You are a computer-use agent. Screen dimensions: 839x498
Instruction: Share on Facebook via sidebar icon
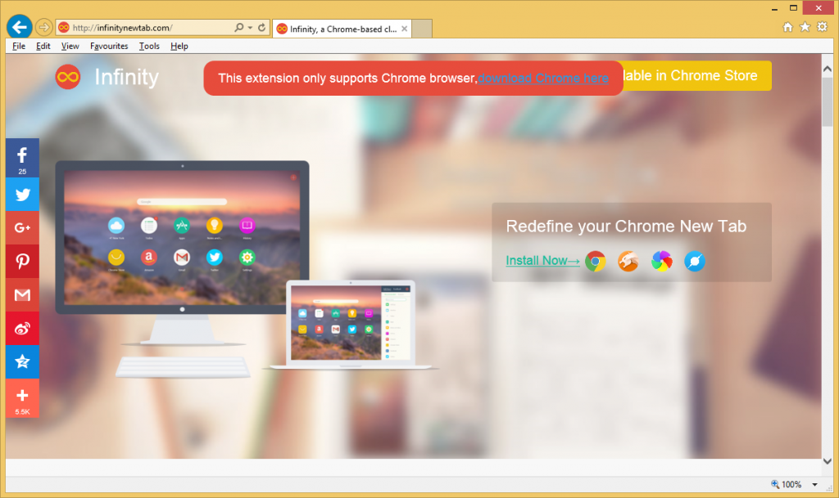click(22, 158)
